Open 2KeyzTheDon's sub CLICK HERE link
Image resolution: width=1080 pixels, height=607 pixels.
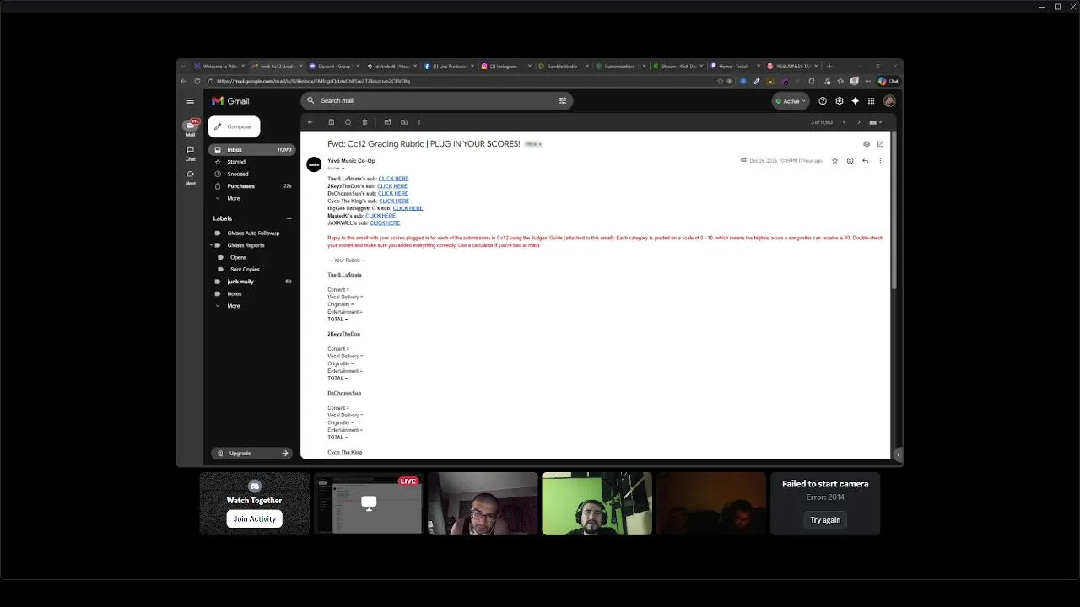392,186
